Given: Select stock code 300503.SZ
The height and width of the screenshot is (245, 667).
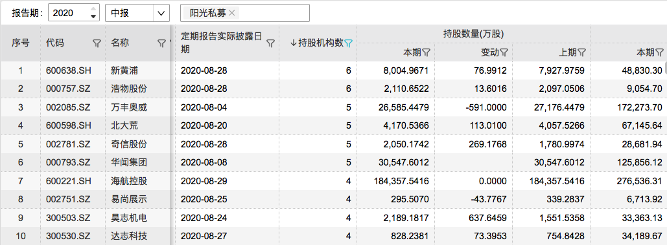Looking at the screenshot, I should [68, 218].
